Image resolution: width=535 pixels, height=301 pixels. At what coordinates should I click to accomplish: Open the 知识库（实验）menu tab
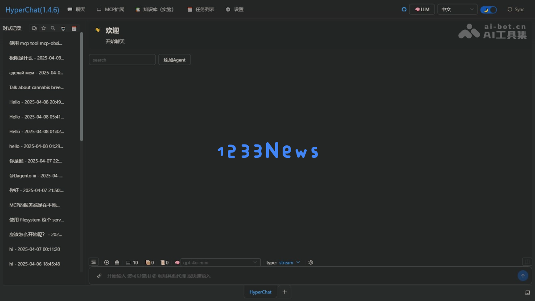point(155,9)
